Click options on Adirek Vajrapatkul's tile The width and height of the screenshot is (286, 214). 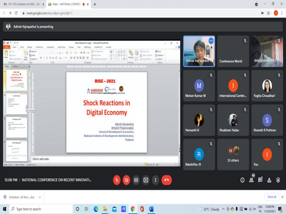coord(211,41)
